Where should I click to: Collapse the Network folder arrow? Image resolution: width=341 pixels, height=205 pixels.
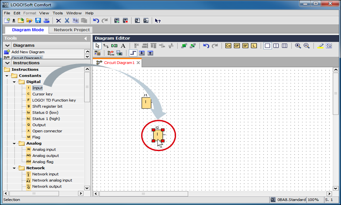click(14, 168)
